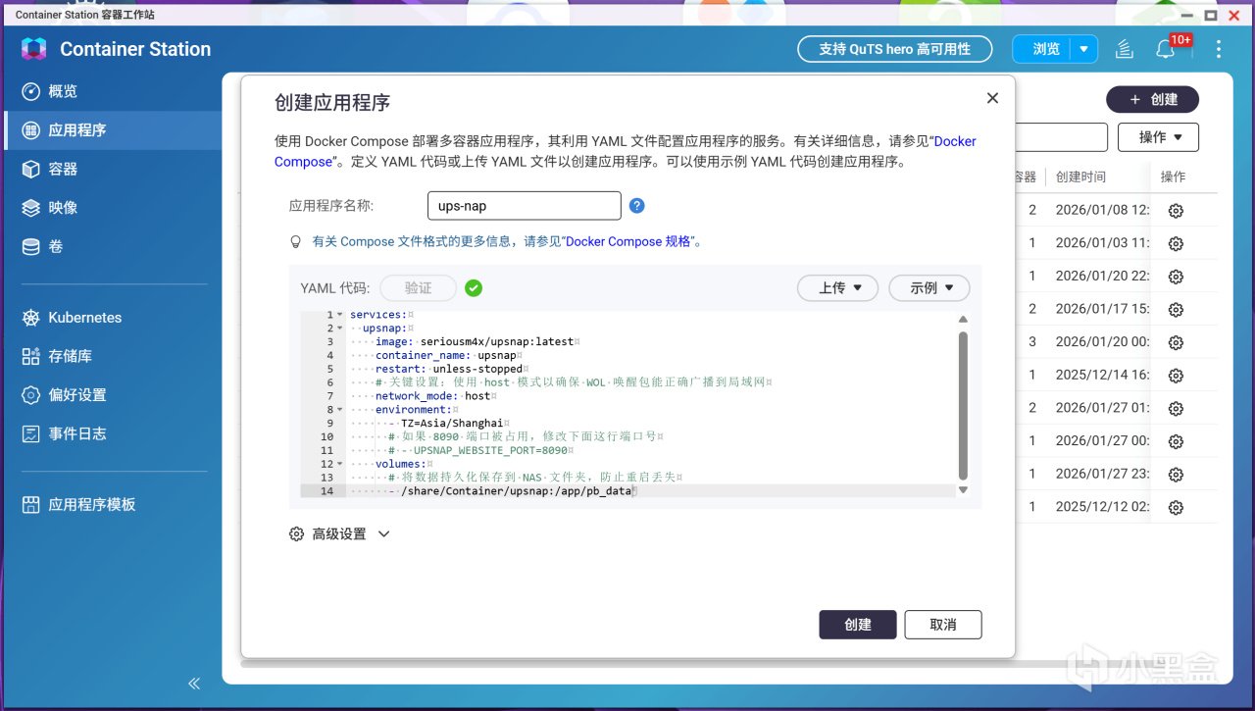The width and height of the screenshot is (1255, 711).
Task: Click the YAML editor scroll down arrow
Action: (963, 489)
